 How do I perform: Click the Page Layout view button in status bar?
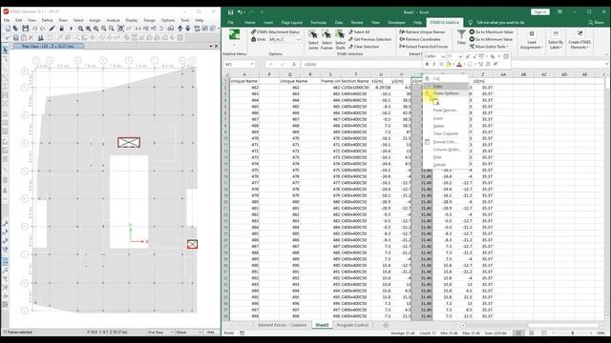click(531, 333)
